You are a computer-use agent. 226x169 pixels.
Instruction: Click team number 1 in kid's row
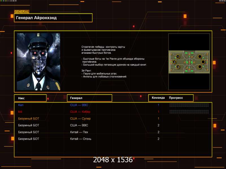coord(158,112)
